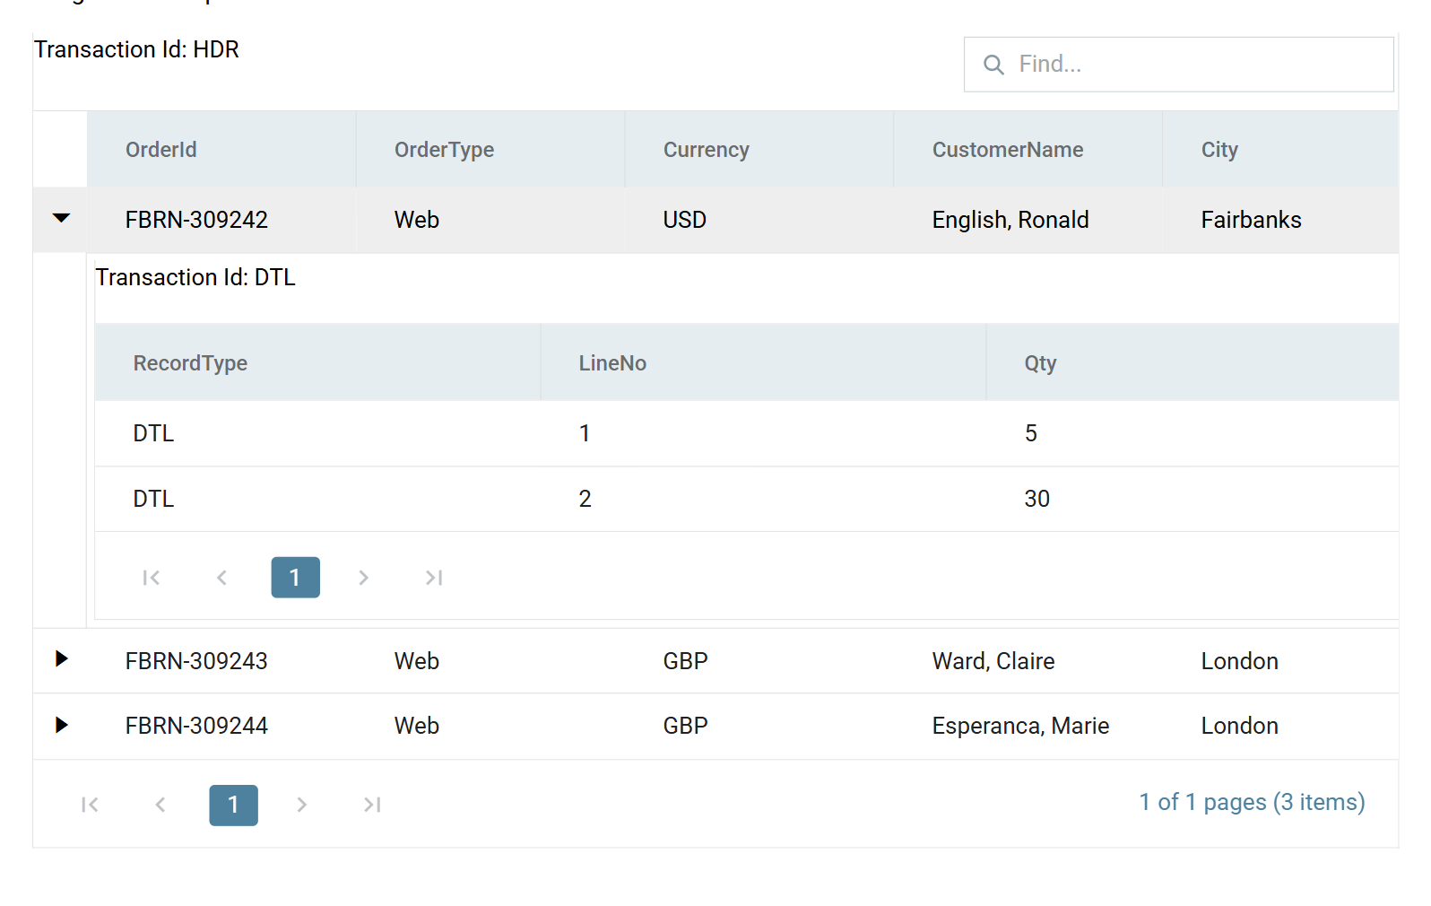Sort by the OrderType column header
The image size is (1431, 906).
tap(490, 150)
